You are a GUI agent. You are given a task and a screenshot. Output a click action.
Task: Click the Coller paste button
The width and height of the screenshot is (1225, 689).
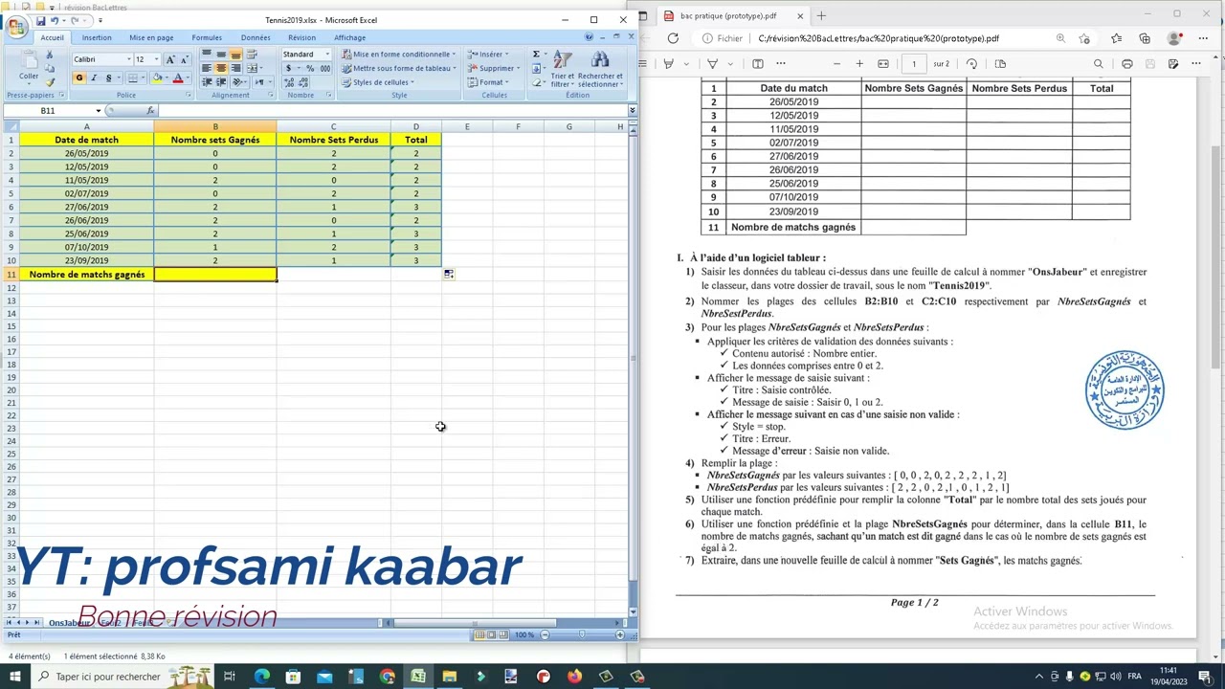tap(29, 65)
